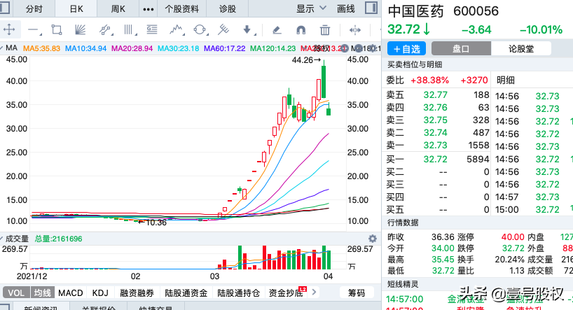Click the 10.36 low price marker
This screenshot has height=310, width=573.
point(153,223)
